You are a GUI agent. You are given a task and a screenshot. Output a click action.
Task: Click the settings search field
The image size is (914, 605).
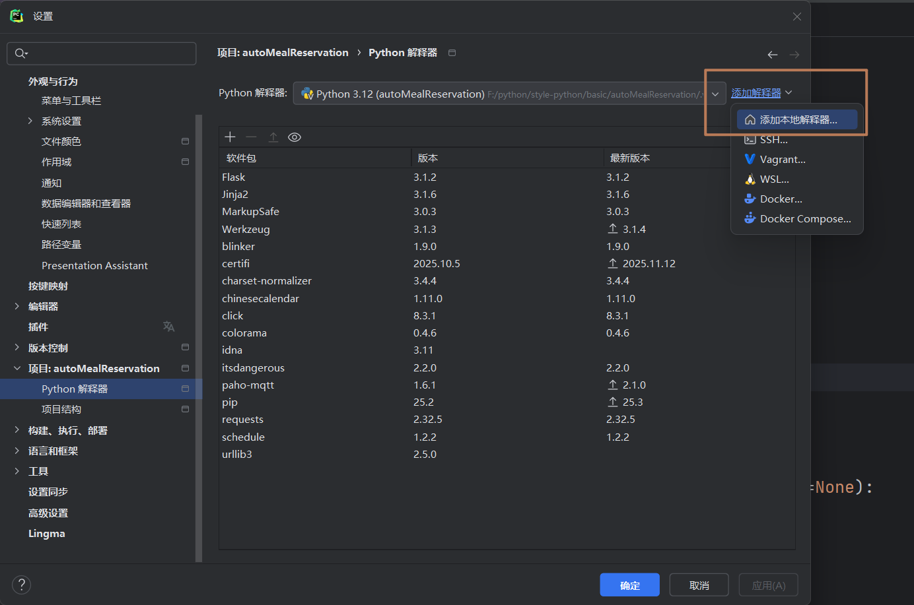coord(102,53)
